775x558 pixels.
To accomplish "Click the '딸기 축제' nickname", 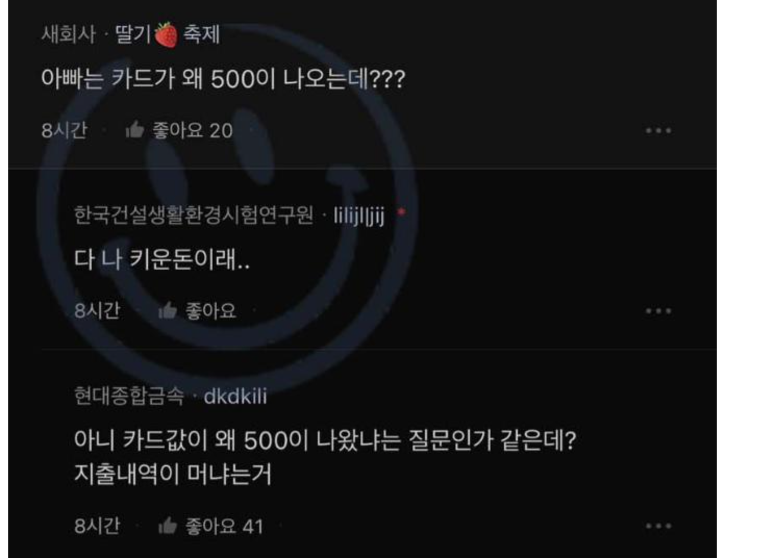I will pos(167,35).
